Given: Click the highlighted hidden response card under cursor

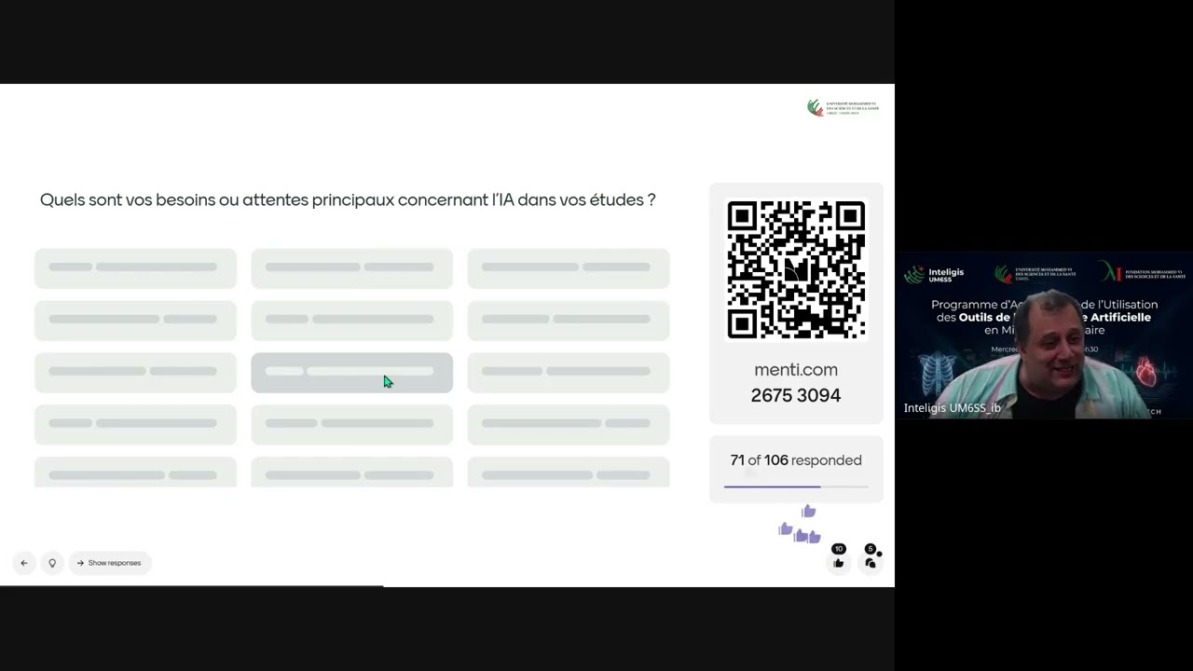Looking at the screenshot, I should (x=352, y=372).
